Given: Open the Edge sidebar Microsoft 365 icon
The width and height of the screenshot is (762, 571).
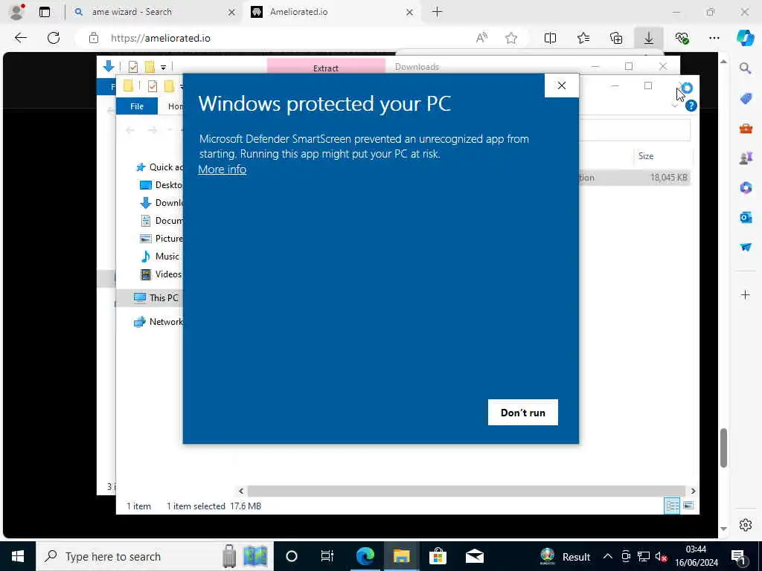Looking at the screenshot, I should point(746,187).
